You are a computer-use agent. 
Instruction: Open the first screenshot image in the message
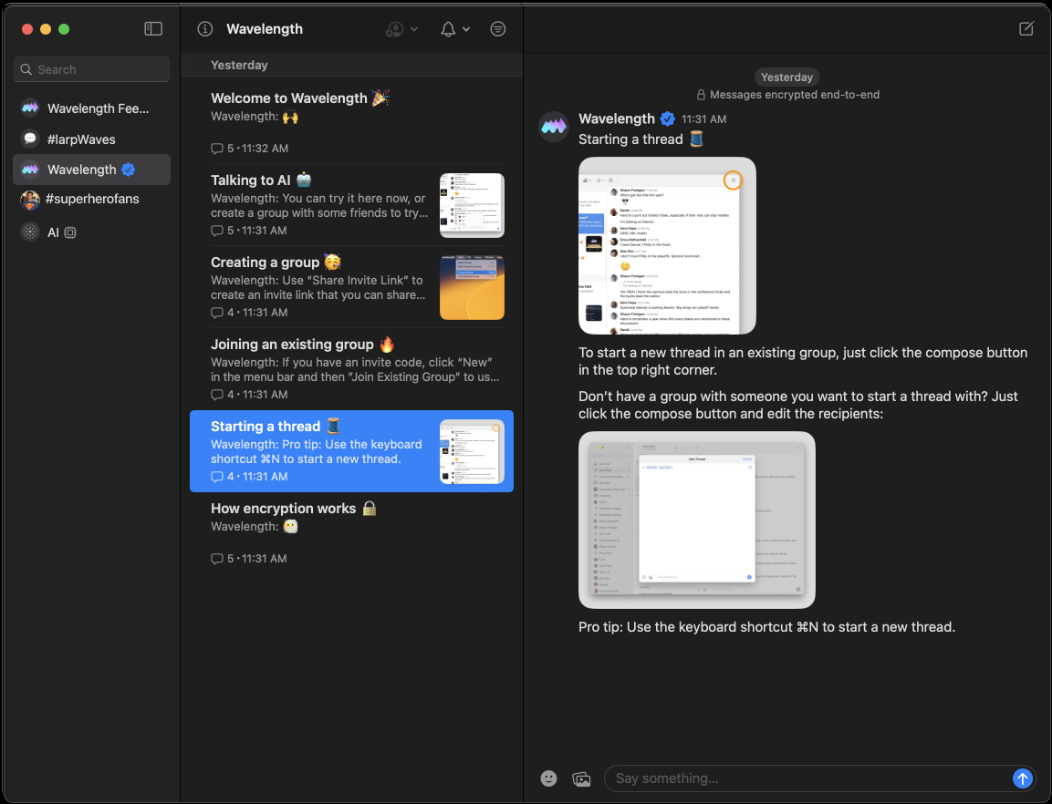[667, 245]
